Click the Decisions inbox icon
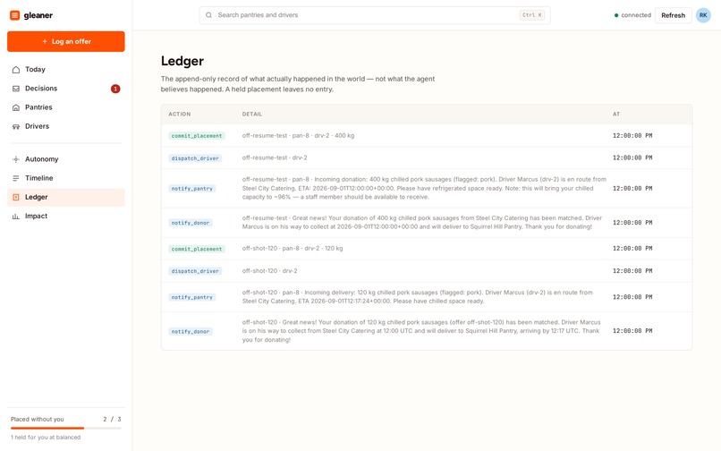This screenshot has width=721, height=451. pos(16,89)
